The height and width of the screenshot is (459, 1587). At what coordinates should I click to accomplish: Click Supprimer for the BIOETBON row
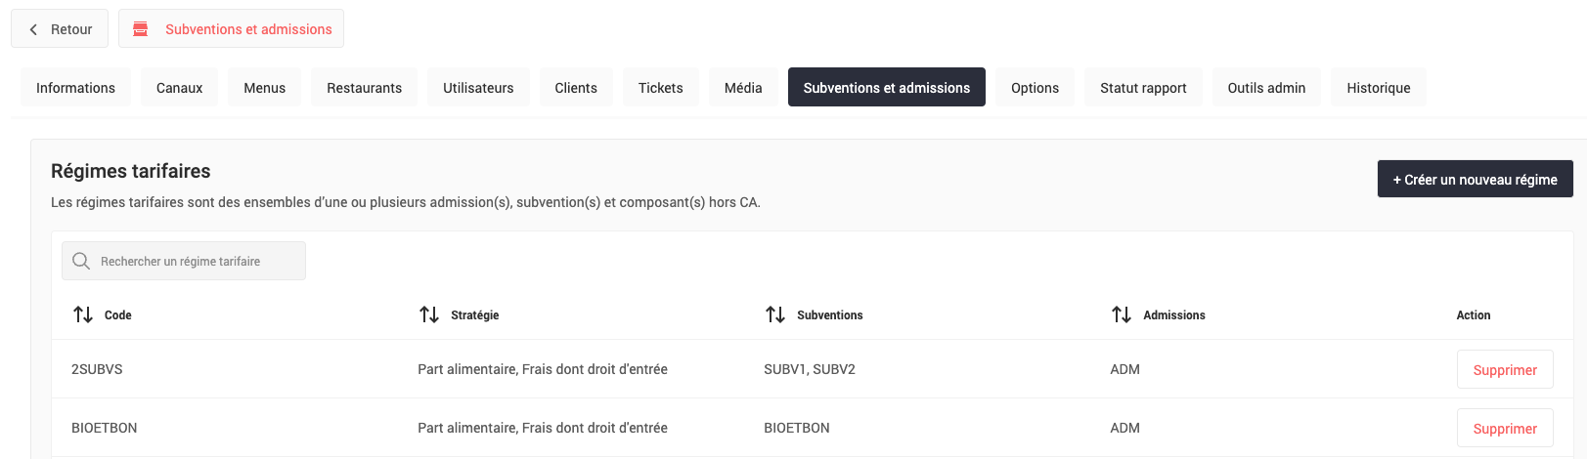pyautogui.click(x=1504, y=429)
